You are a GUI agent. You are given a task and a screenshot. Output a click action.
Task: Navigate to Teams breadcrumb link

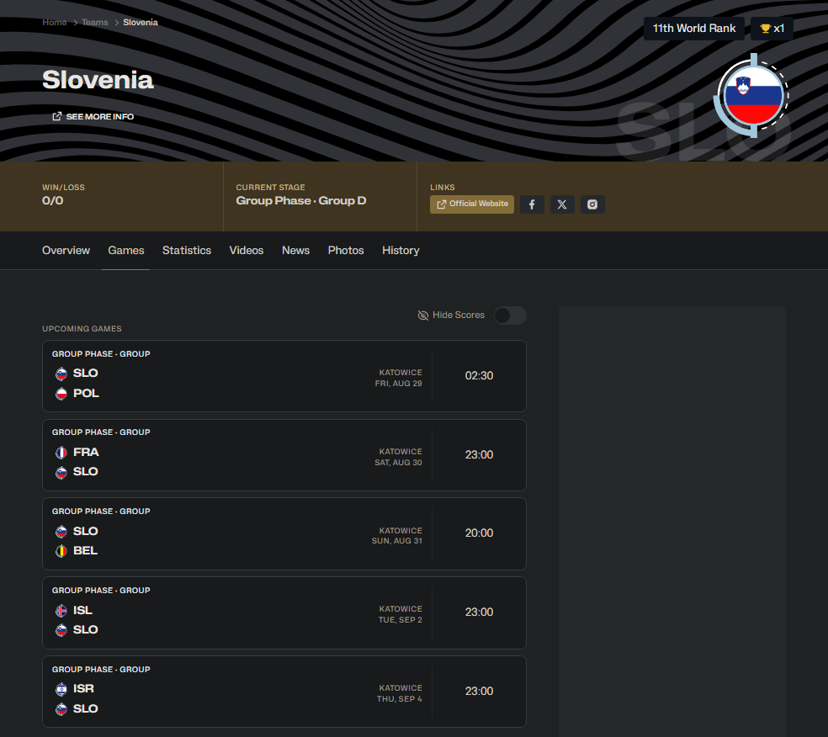coord(95,23)
